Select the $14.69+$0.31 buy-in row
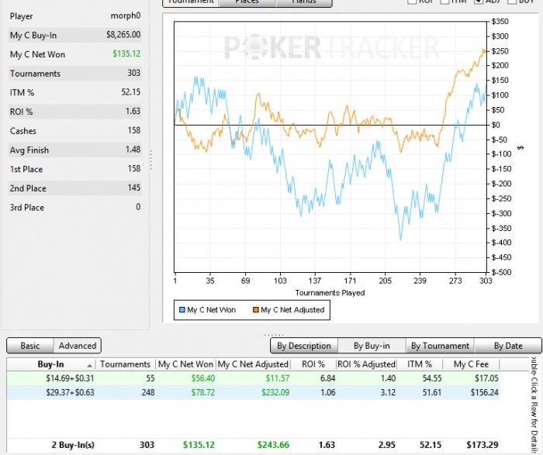 tap(253, 378)
